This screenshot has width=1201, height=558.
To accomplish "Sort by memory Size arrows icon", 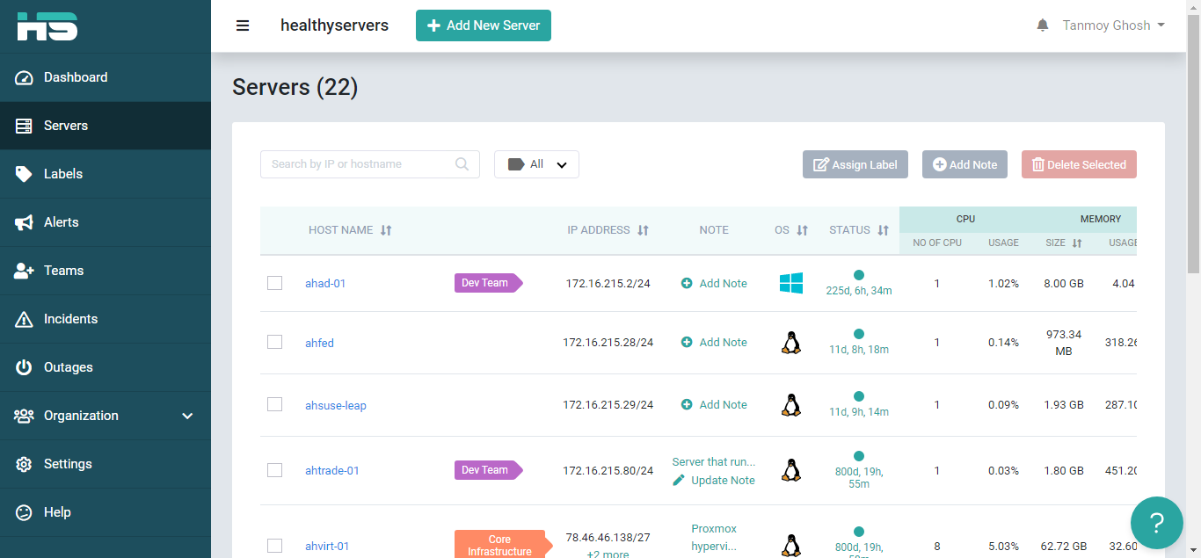I will (1077, 243).
